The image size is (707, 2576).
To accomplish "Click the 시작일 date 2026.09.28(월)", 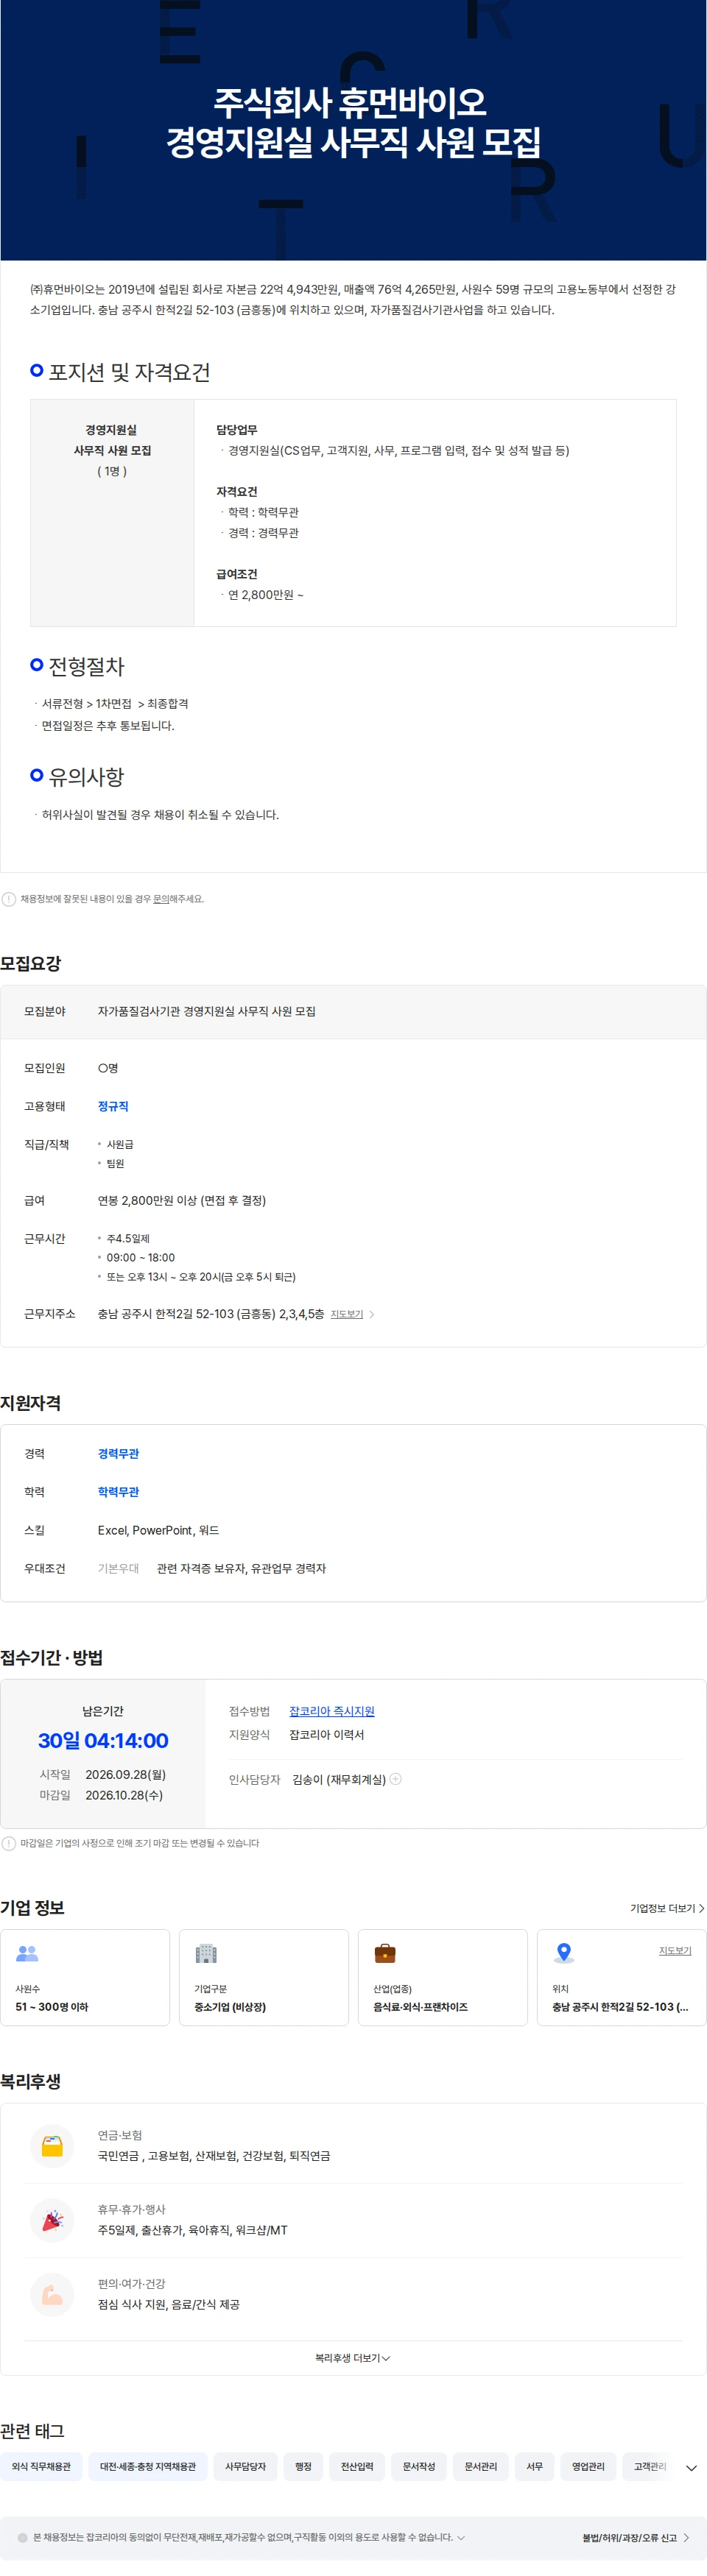I will (125, 1774).
